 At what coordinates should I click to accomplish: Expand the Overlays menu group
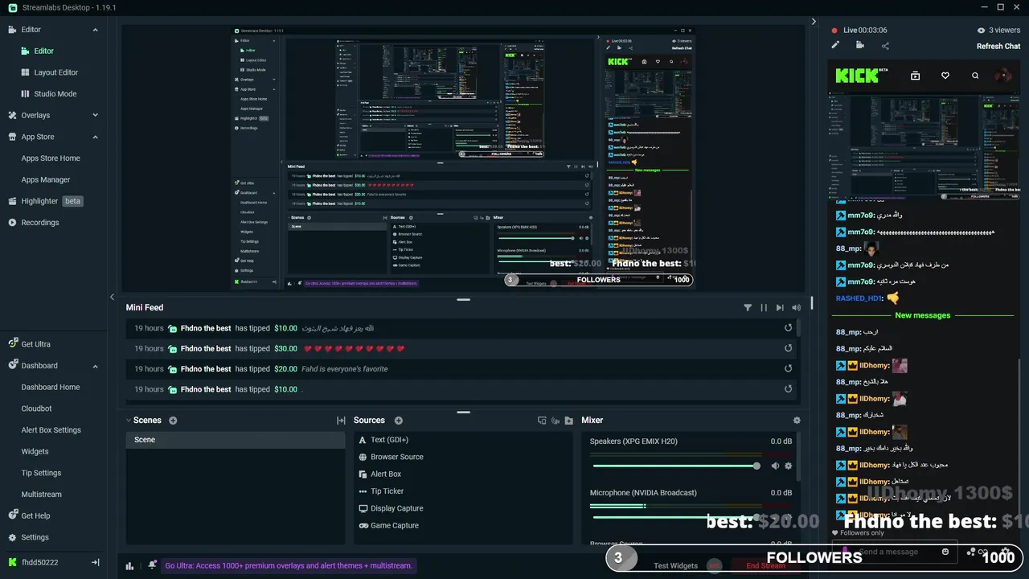pos(95,115)
